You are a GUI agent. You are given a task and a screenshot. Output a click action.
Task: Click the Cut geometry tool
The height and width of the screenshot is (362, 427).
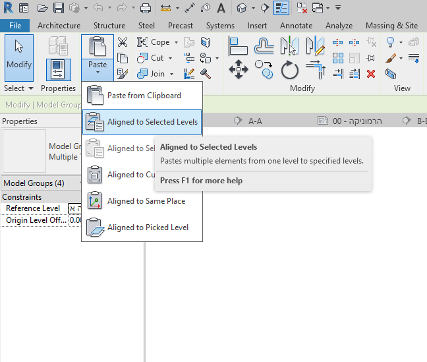[x=151, y=58]
